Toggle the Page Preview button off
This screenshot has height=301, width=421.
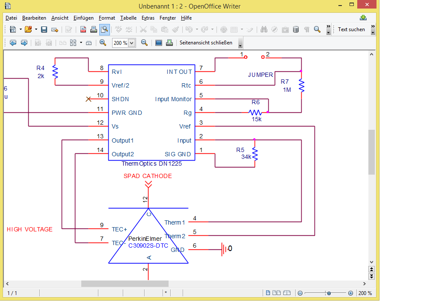(104, 29)
